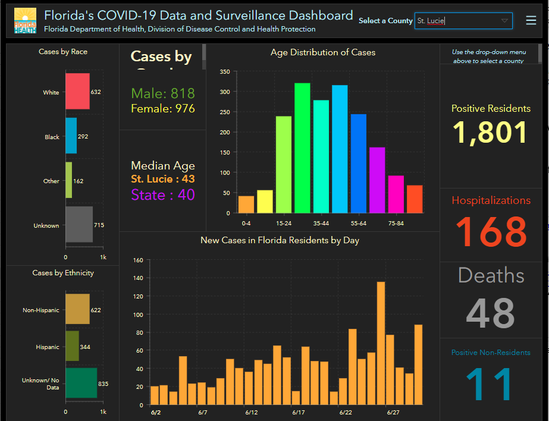Click the dark blue 55-64 age bar
Image resolution: width=549 pixels, height=421 pixels.
(x=359, y=164)
